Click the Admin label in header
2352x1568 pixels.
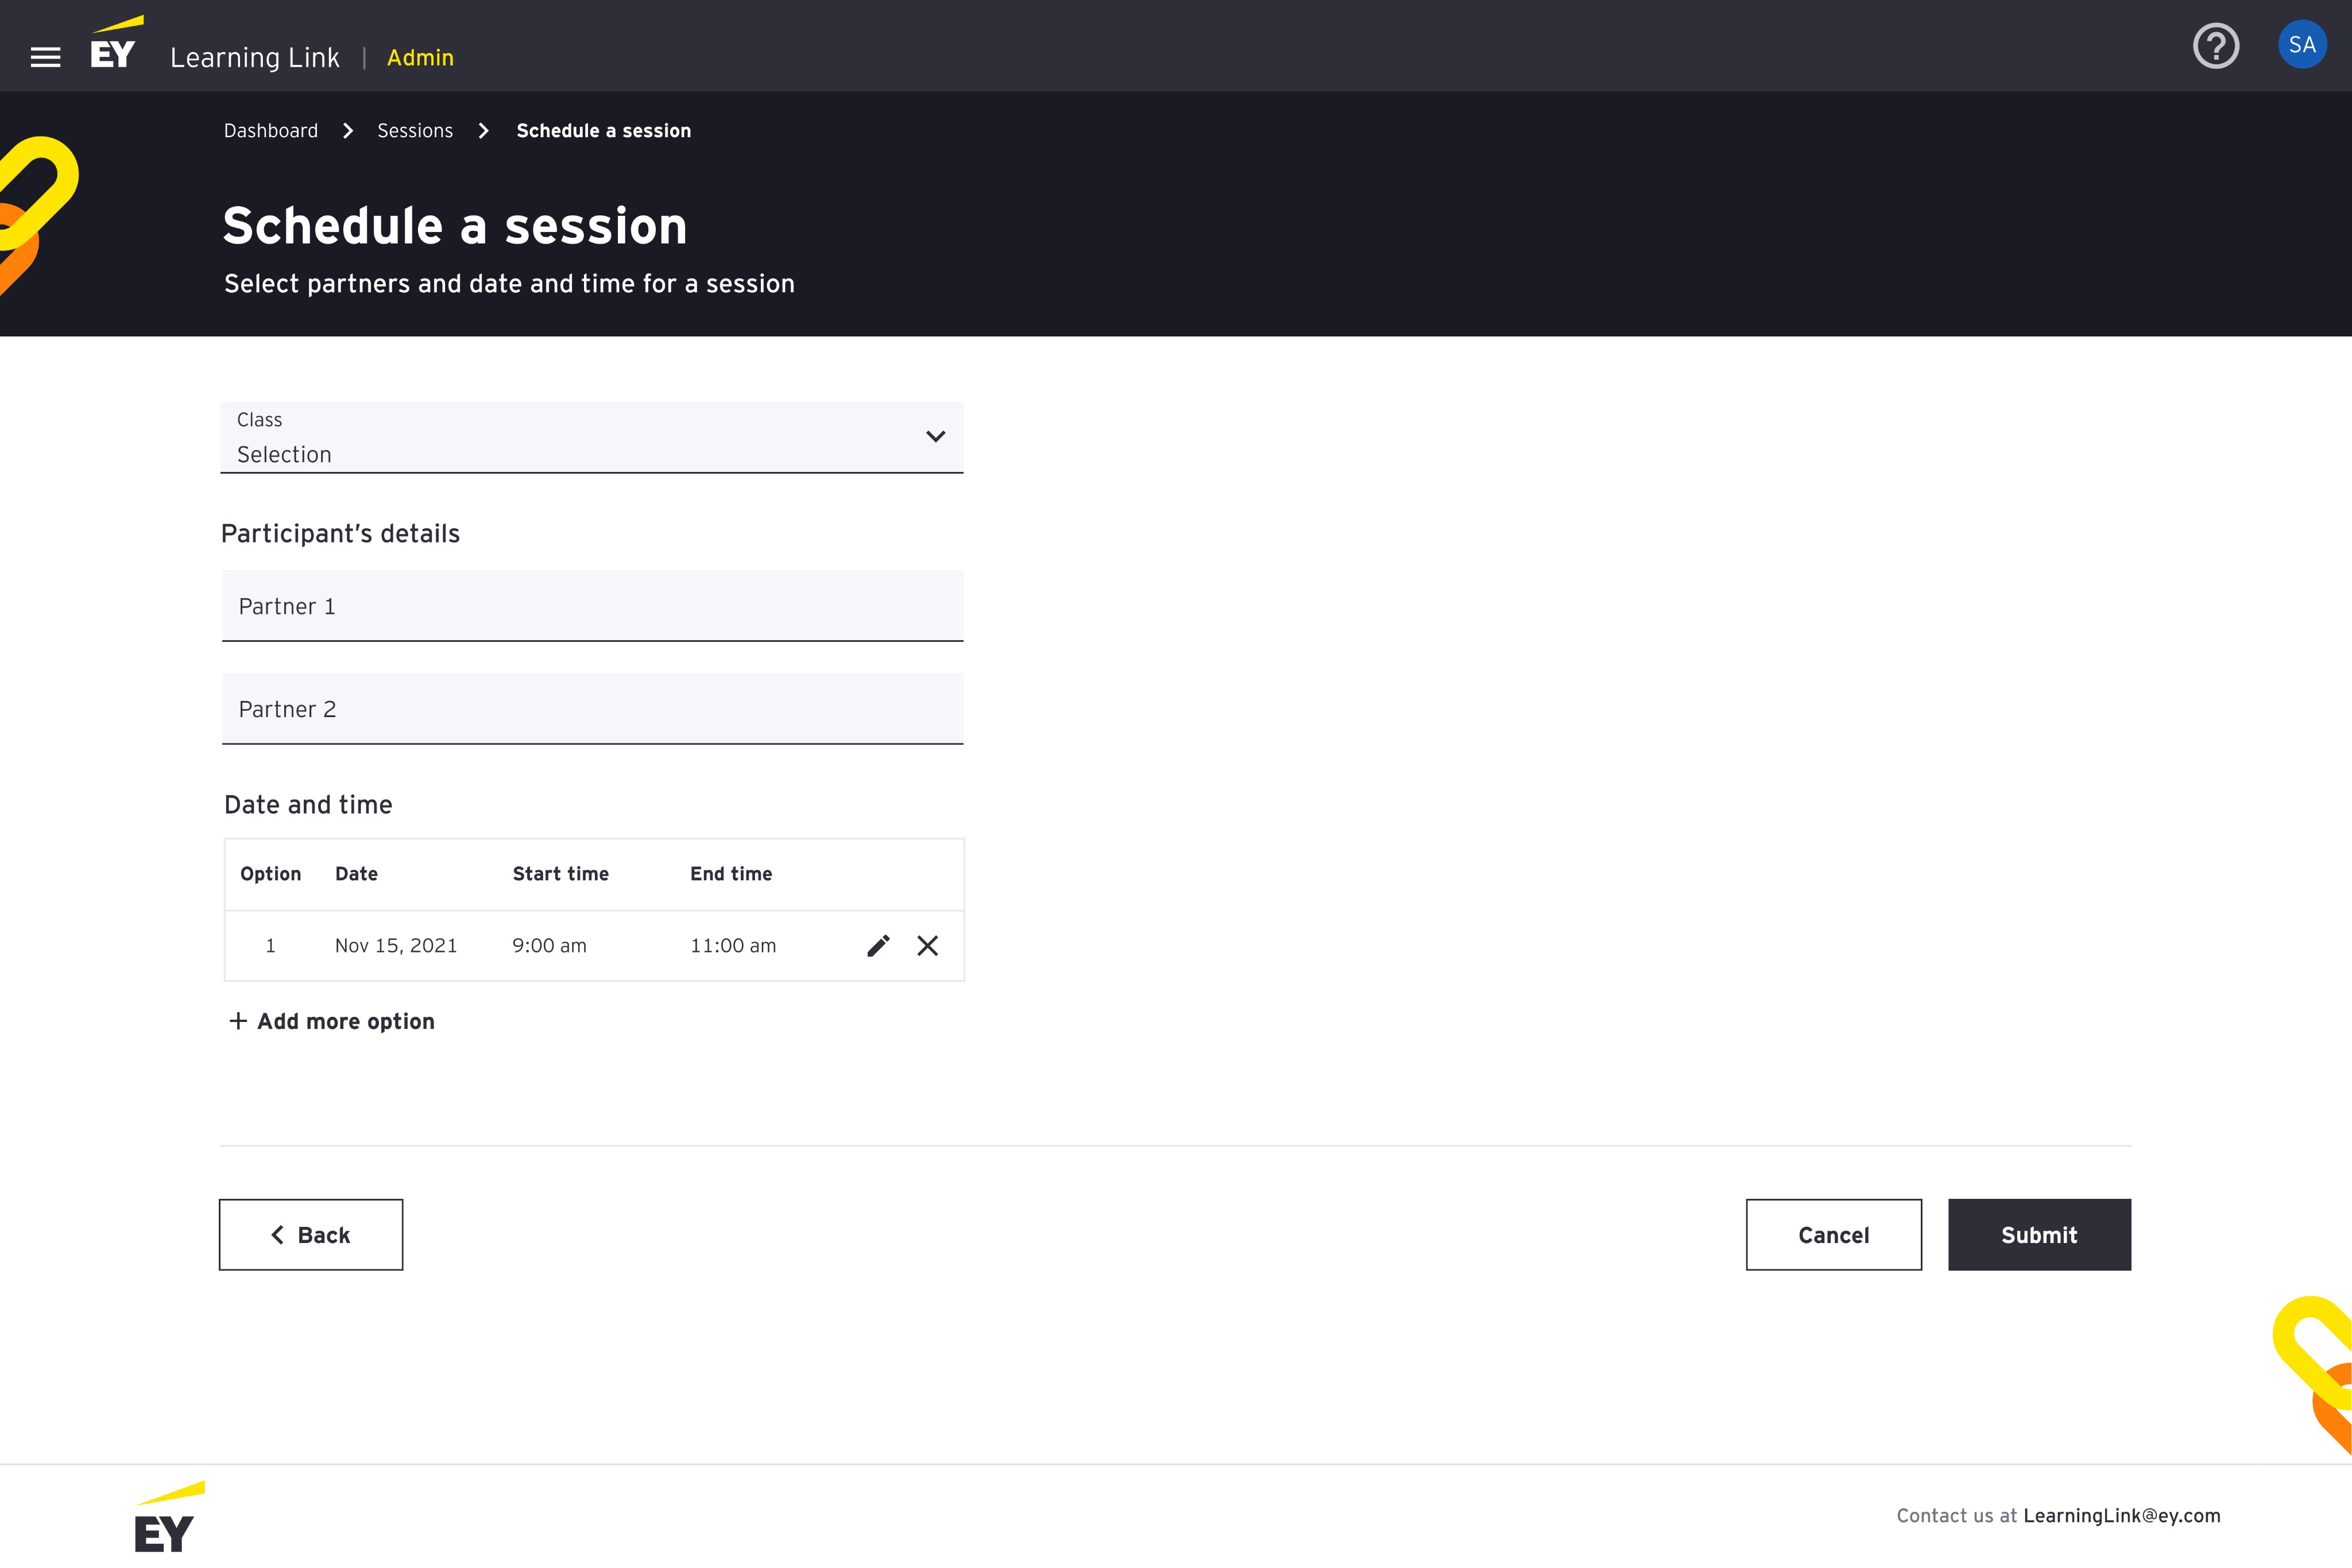(420, 58)
